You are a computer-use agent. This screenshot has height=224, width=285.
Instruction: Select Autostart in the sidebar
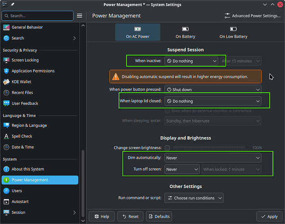[40, 202]
